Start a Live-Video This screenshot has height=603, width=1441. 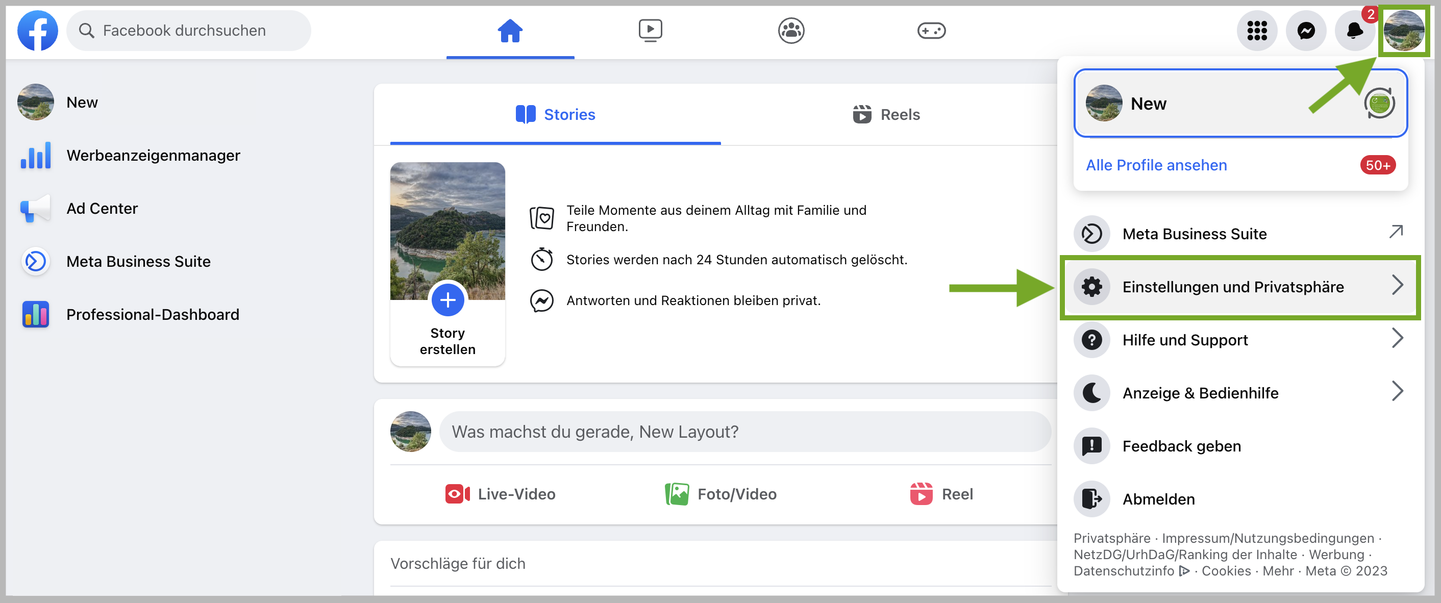[501, 494]
